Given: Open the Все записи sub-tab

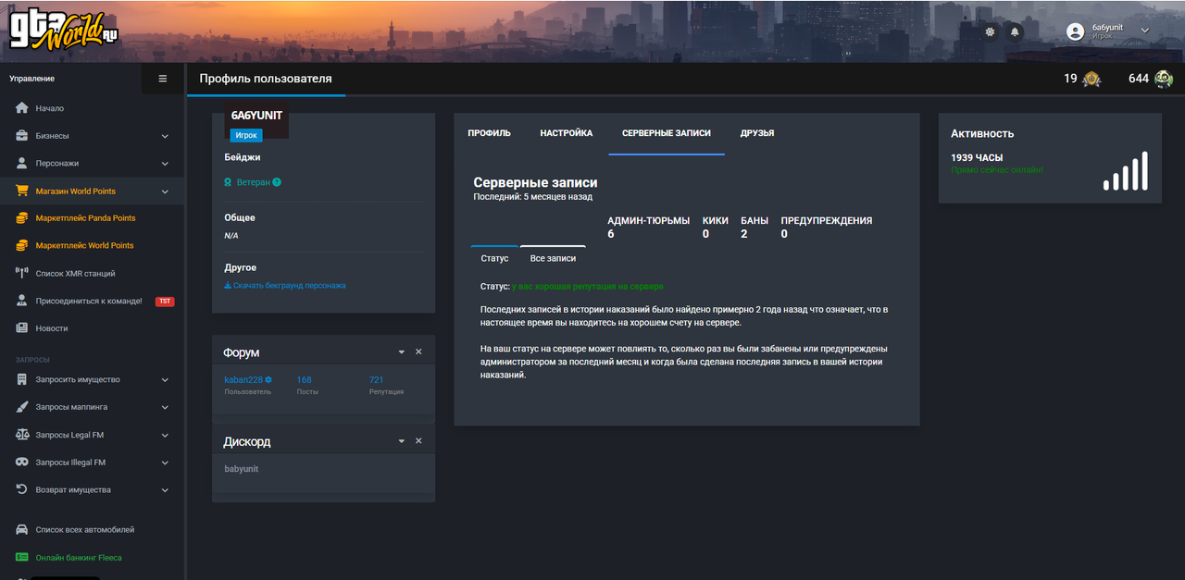Looking at the screenshot, I should (553, 258).
